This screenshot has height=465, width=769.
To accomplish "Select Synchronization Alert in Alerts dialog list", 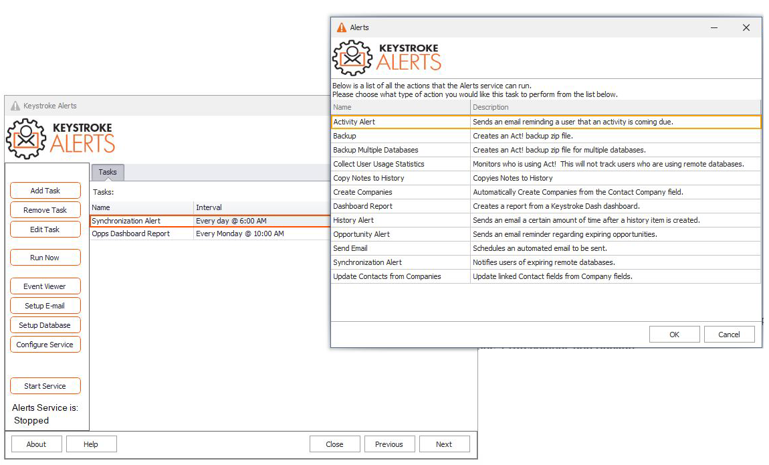I will click(546, 262).
